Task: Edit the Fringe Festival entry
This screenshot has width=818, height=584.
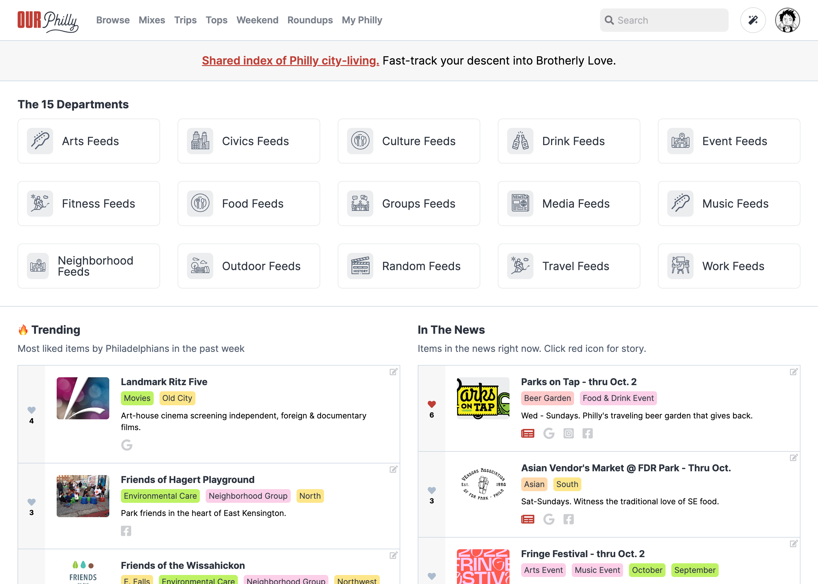Action: pyautogui.click(x=794, y=544)
